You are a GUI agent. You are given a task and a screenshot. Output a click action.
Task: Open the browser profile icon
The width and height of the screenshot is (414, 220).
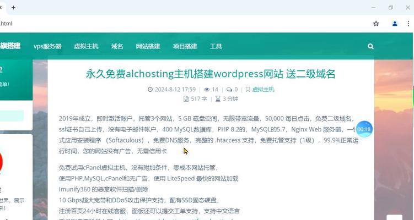[395, 24]
